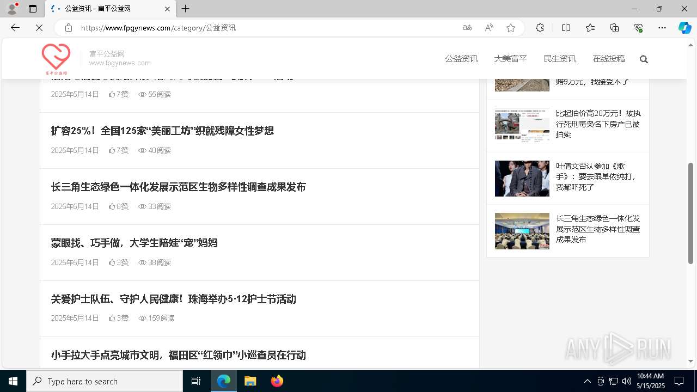Open 大美富平 navigation menu
This screenshot has height=392, width=697.
(x=510, y=59)
